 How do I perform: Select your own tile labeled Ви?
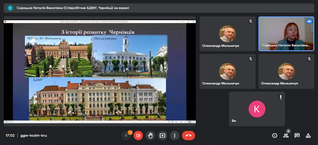point(257,109)
